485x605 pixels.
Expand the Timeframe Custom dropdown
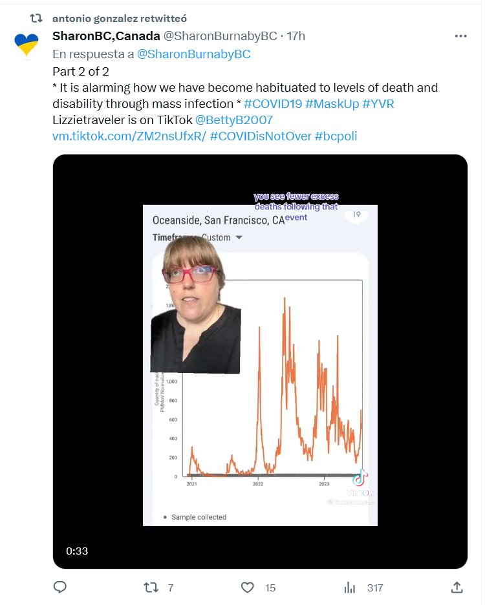(x=239, y=237)
